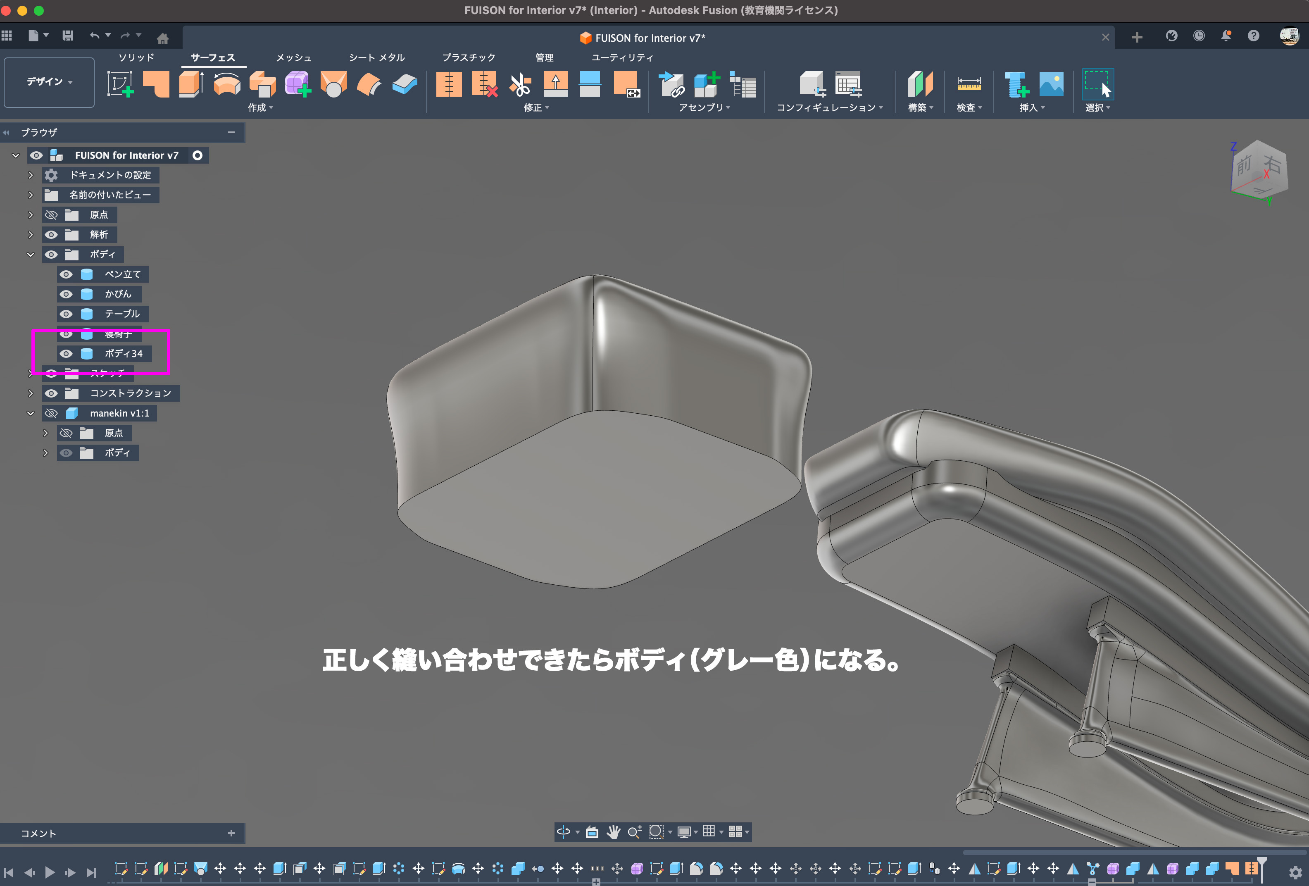
Task: Collapse the ボディ folder
Action: (x=31, y=255)
